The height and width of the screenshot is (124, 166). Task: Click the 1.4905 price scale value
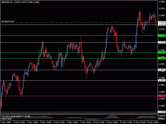(162, 85)
